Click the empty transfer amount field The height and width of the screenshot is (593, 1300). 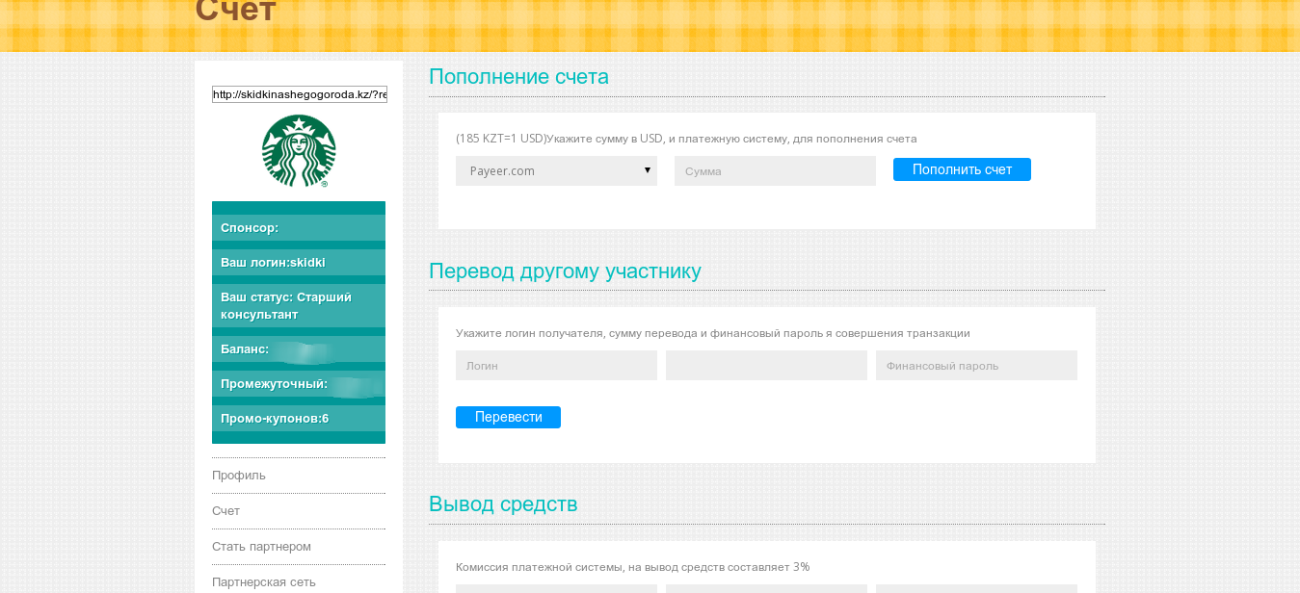766,365
